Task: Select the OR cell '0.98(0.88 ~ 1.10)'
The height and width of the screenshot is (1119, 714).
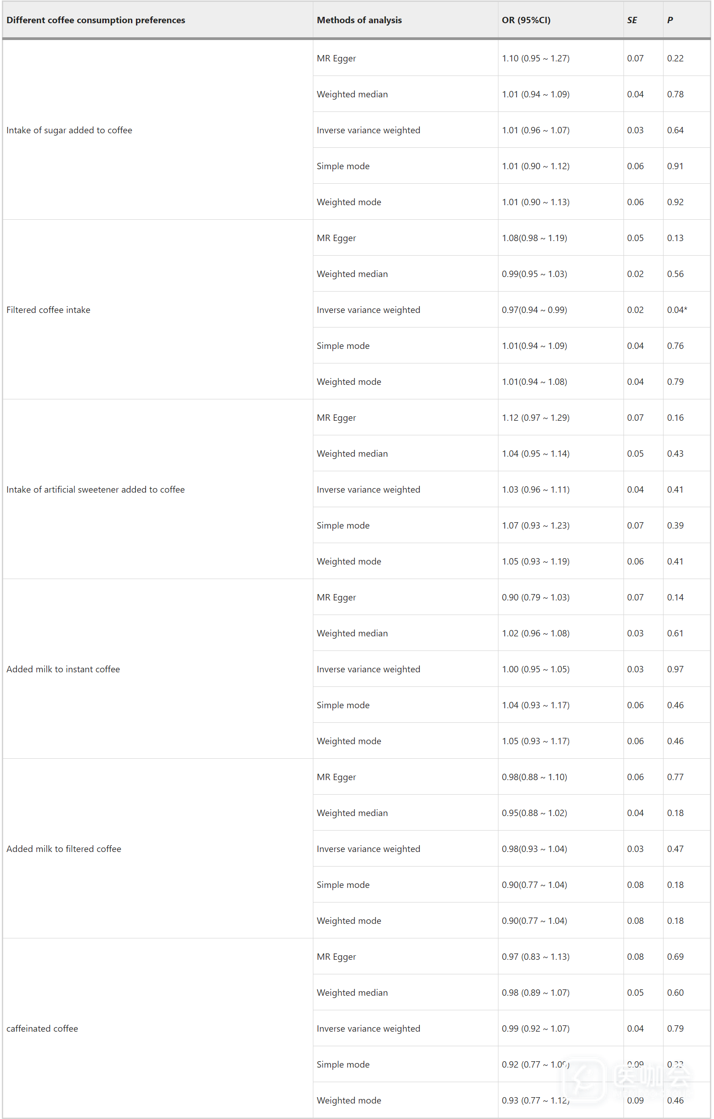Action: click(x=534, y=777)
